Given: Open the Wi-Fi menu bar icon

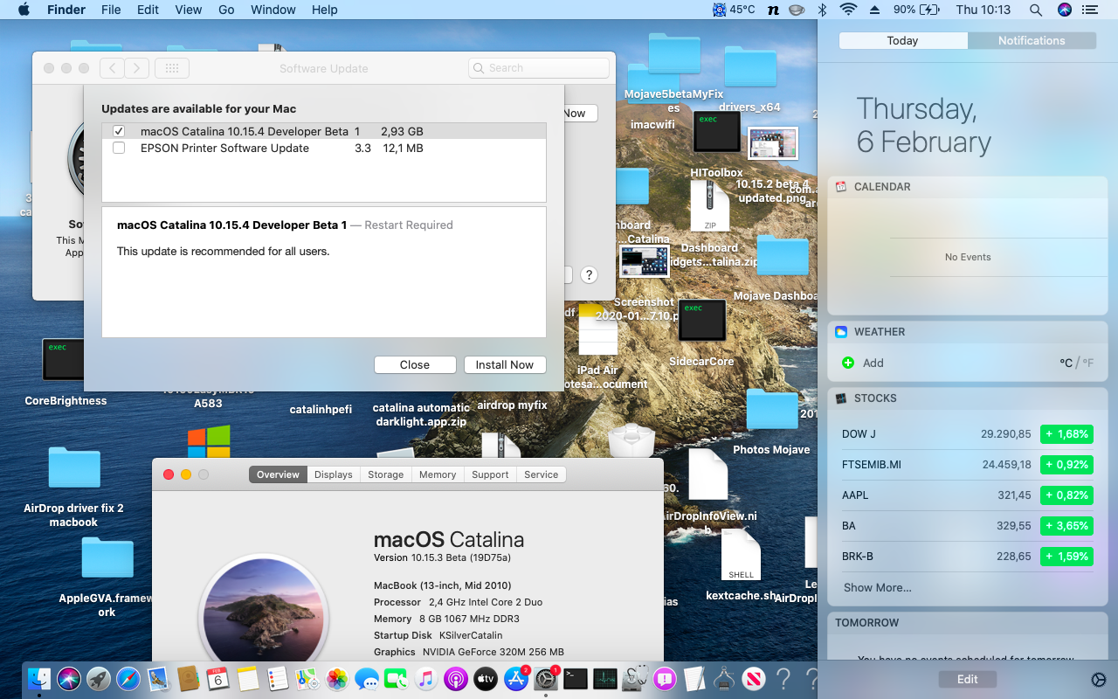Looking at the screenshot, I should coord(848,10).
